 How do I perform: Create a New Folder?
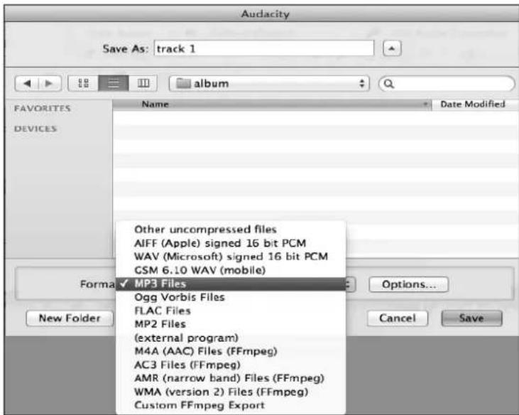click(70, 318)
